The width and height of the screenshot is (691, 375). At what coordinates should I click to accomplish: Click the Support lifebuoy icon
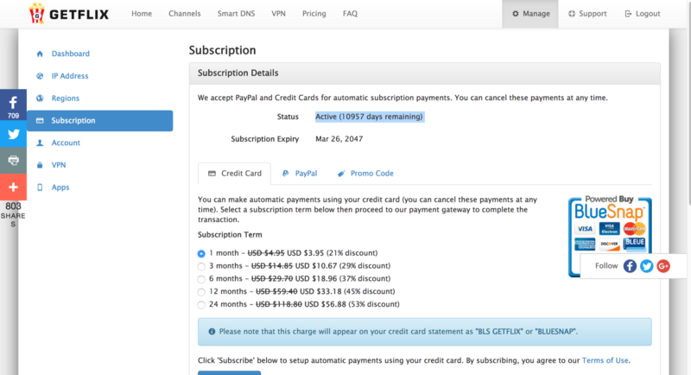point(572,14)
